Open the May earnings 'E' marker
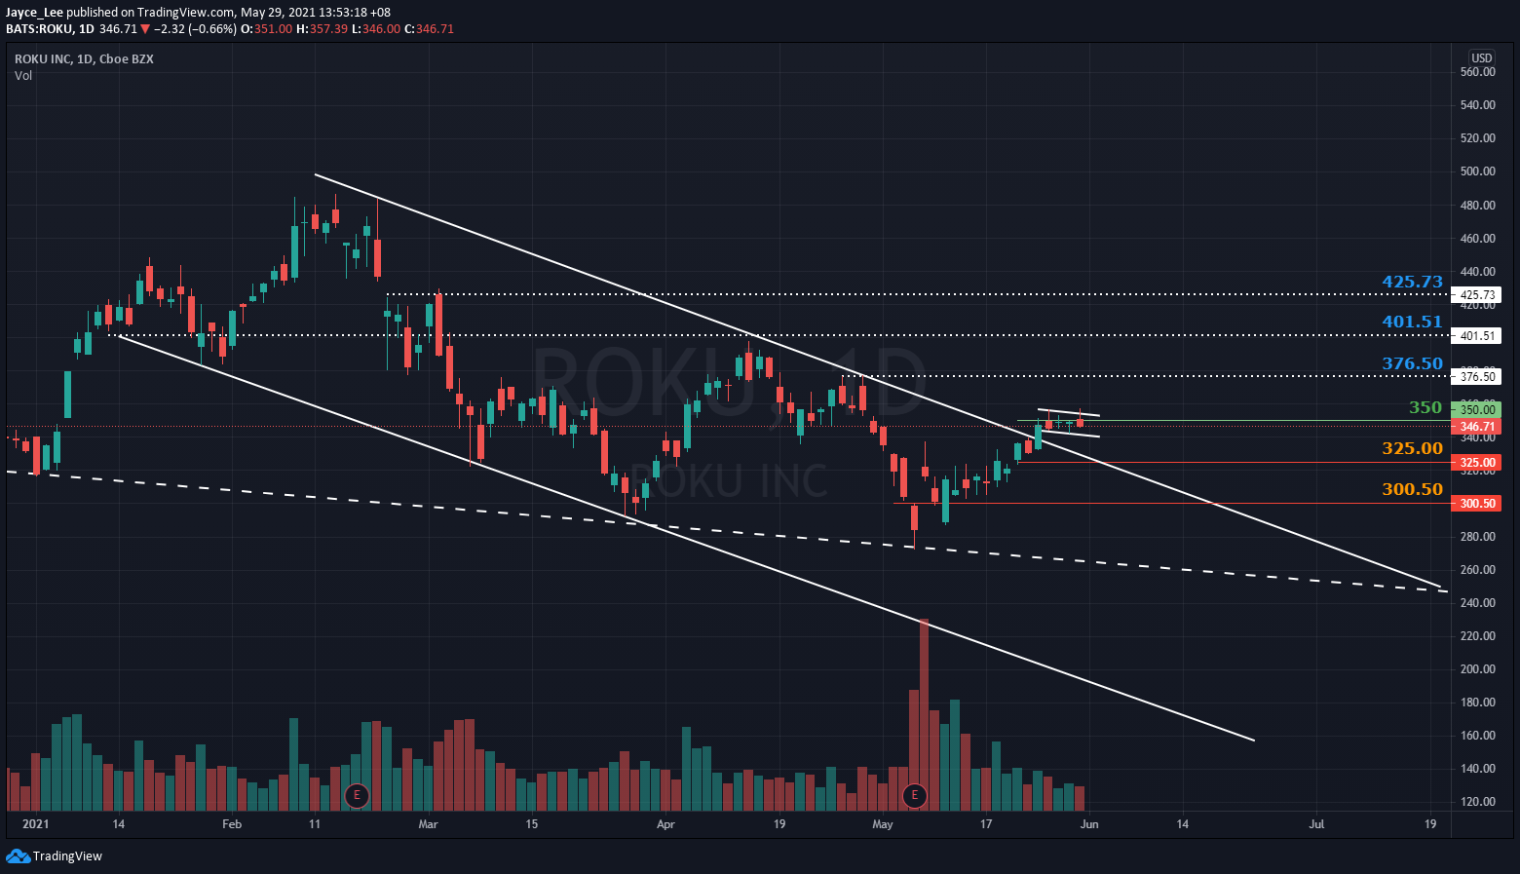This screenshot has height=874, width=1520. [914, 795]
